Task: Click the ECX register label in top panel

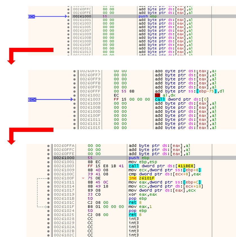Action: point(32,17)
